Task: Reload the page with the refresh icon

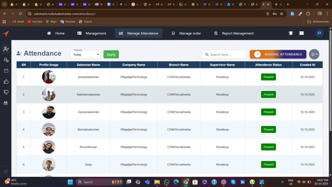Action: (x=20, y=14)
